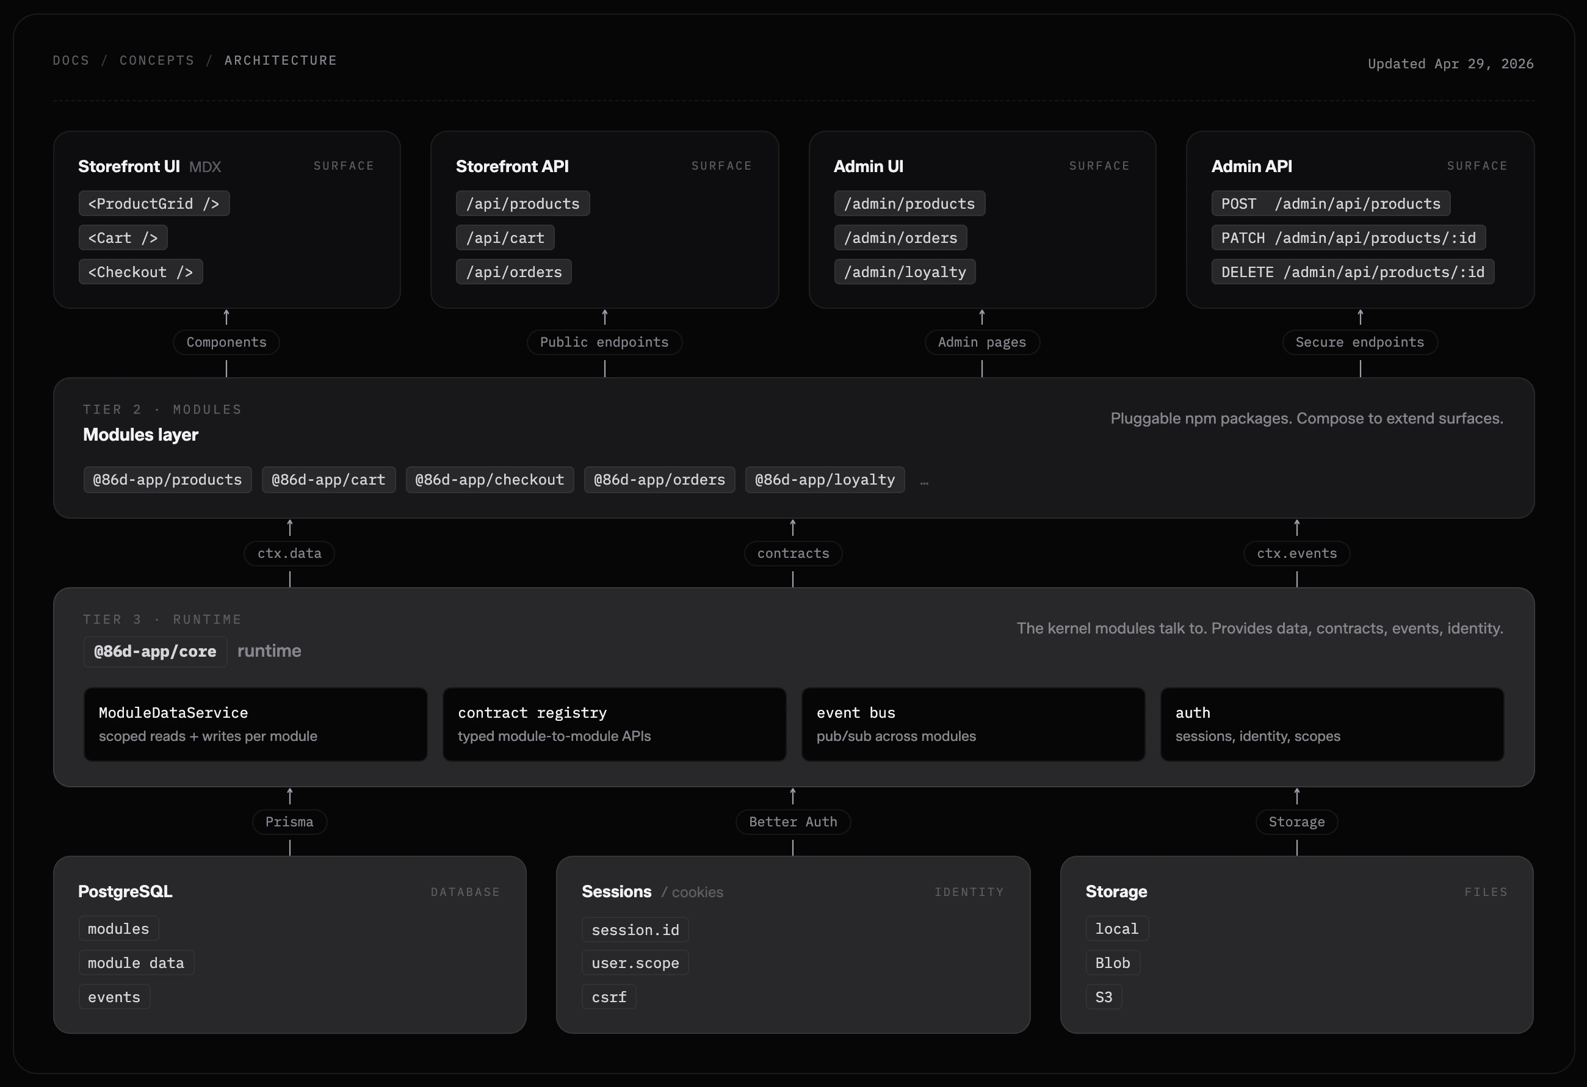1587x1087 pixels.
Task: Click the Admin API card heading
Action: [1251, 166]
